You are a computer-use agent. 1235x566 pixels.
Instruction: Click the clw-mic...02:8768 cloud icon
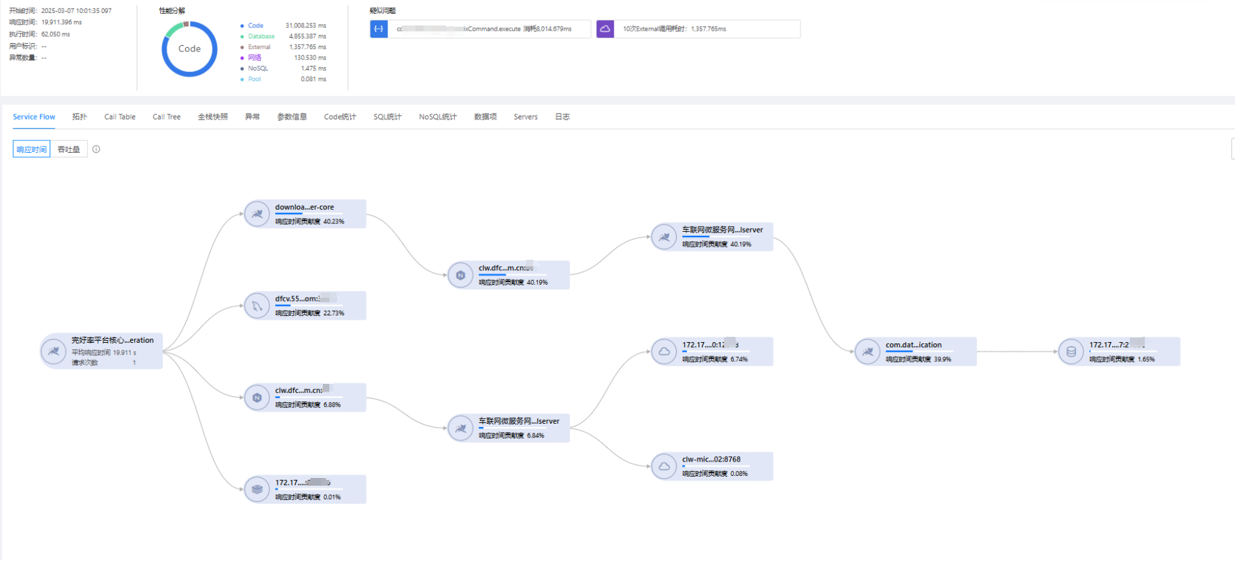click(664, 466)
